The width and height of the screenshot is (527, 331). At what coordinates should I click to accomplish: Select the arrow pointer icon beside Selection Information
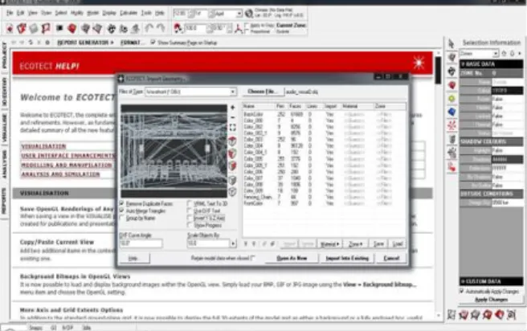(x=451, y=43)
